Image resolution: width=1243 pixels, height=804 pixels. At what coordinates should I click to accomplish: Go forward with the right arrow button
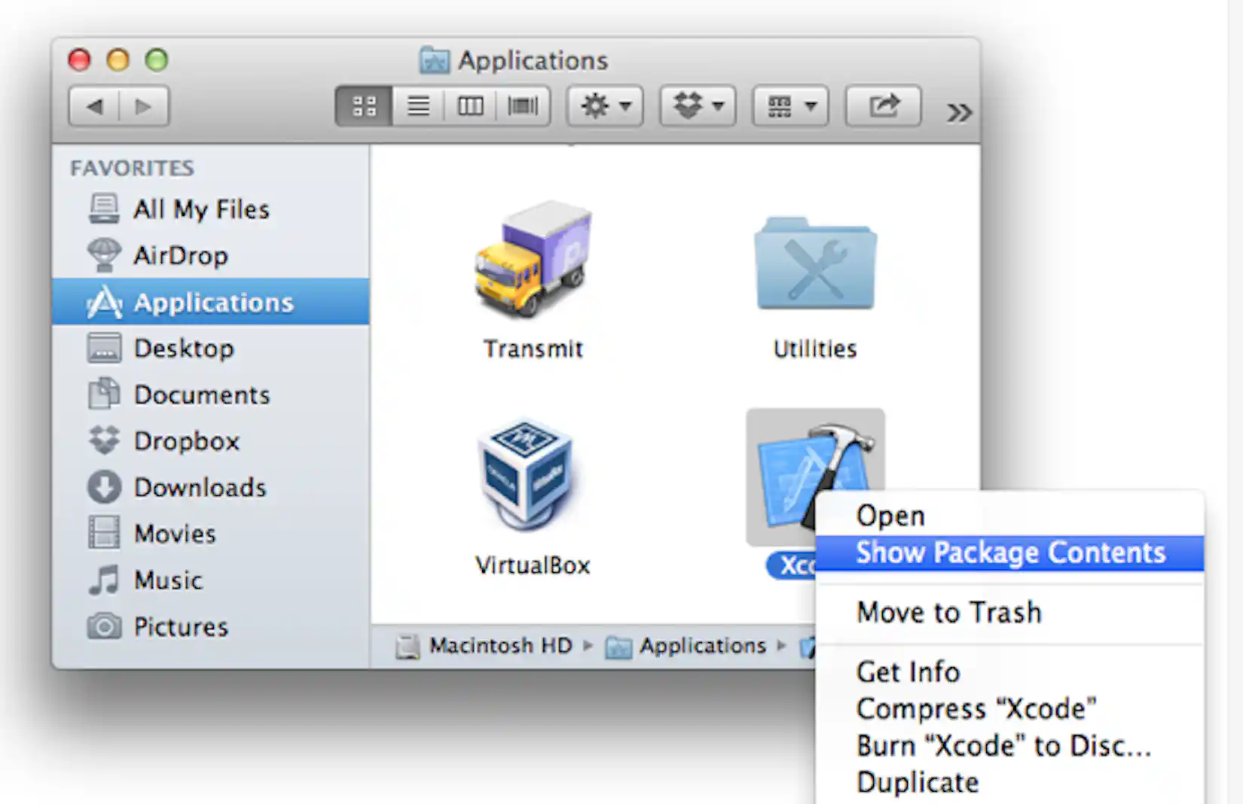(143, 106)
